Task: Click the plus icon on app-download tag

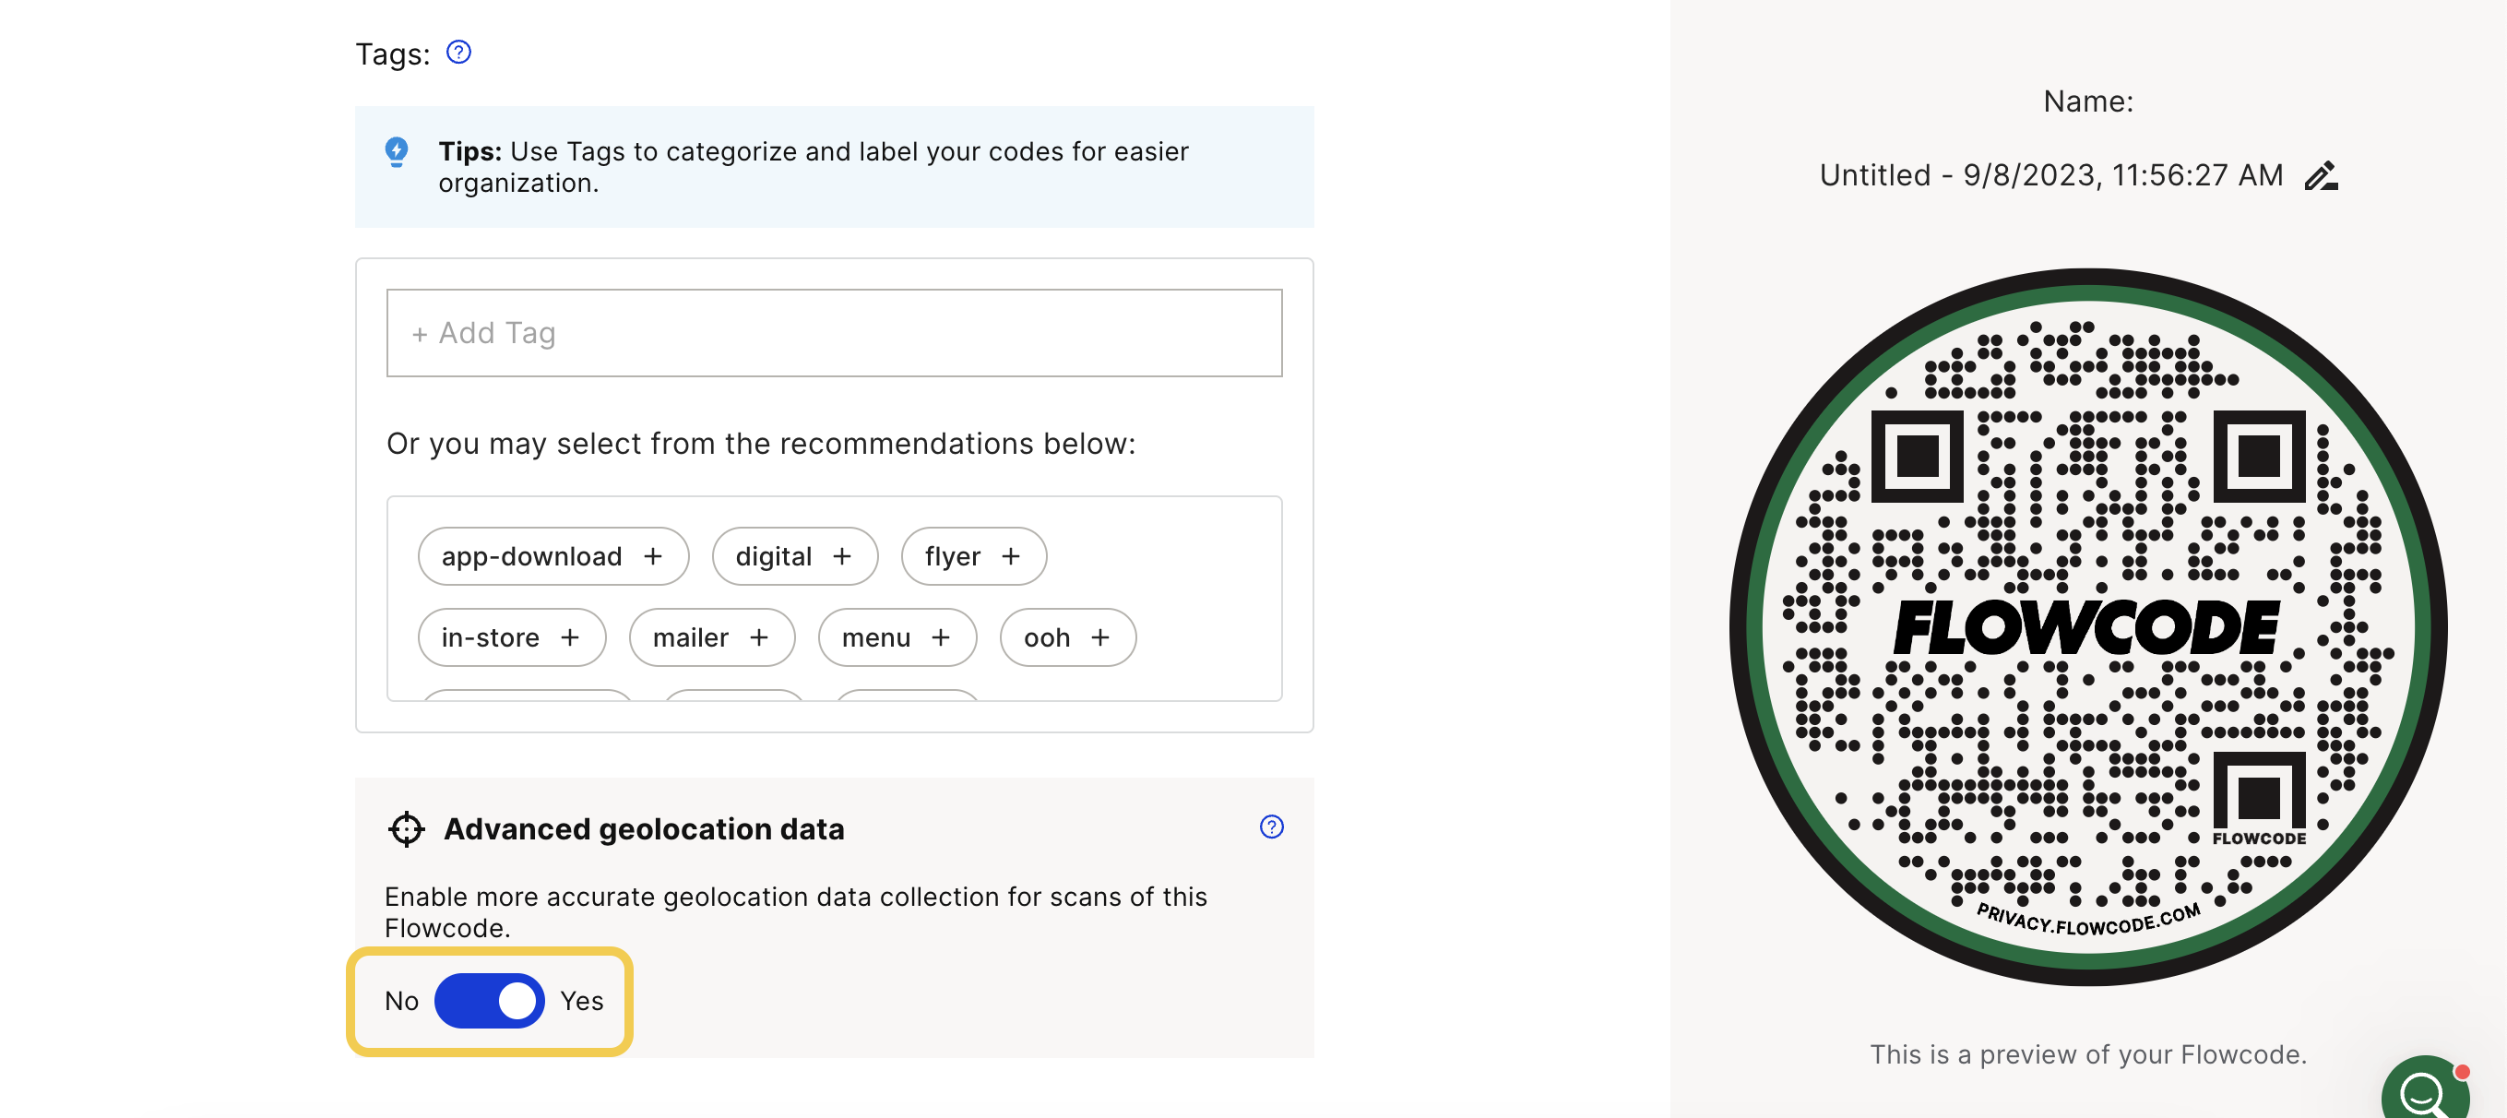Action: [653, 556]
